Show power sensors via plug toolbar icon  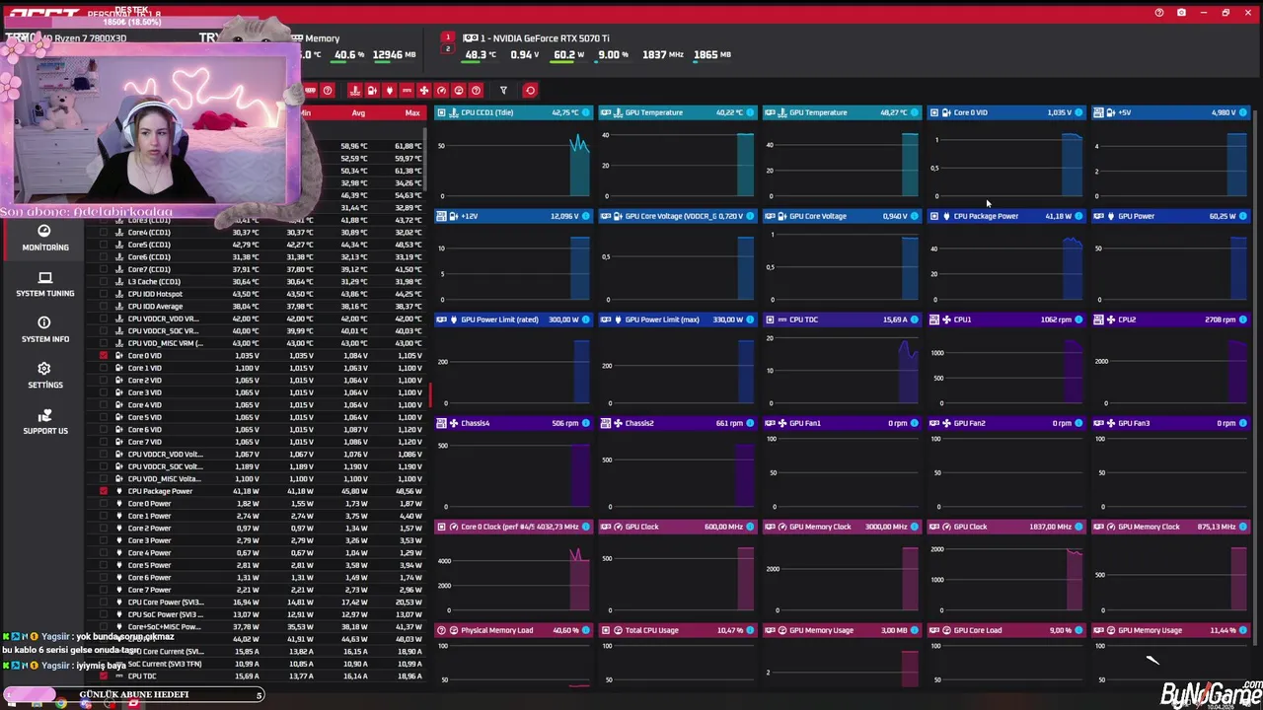pyautogui.click(x=390, y=91)
